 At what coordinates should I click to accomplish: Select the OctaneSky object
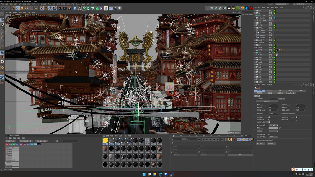pos(262,18)
